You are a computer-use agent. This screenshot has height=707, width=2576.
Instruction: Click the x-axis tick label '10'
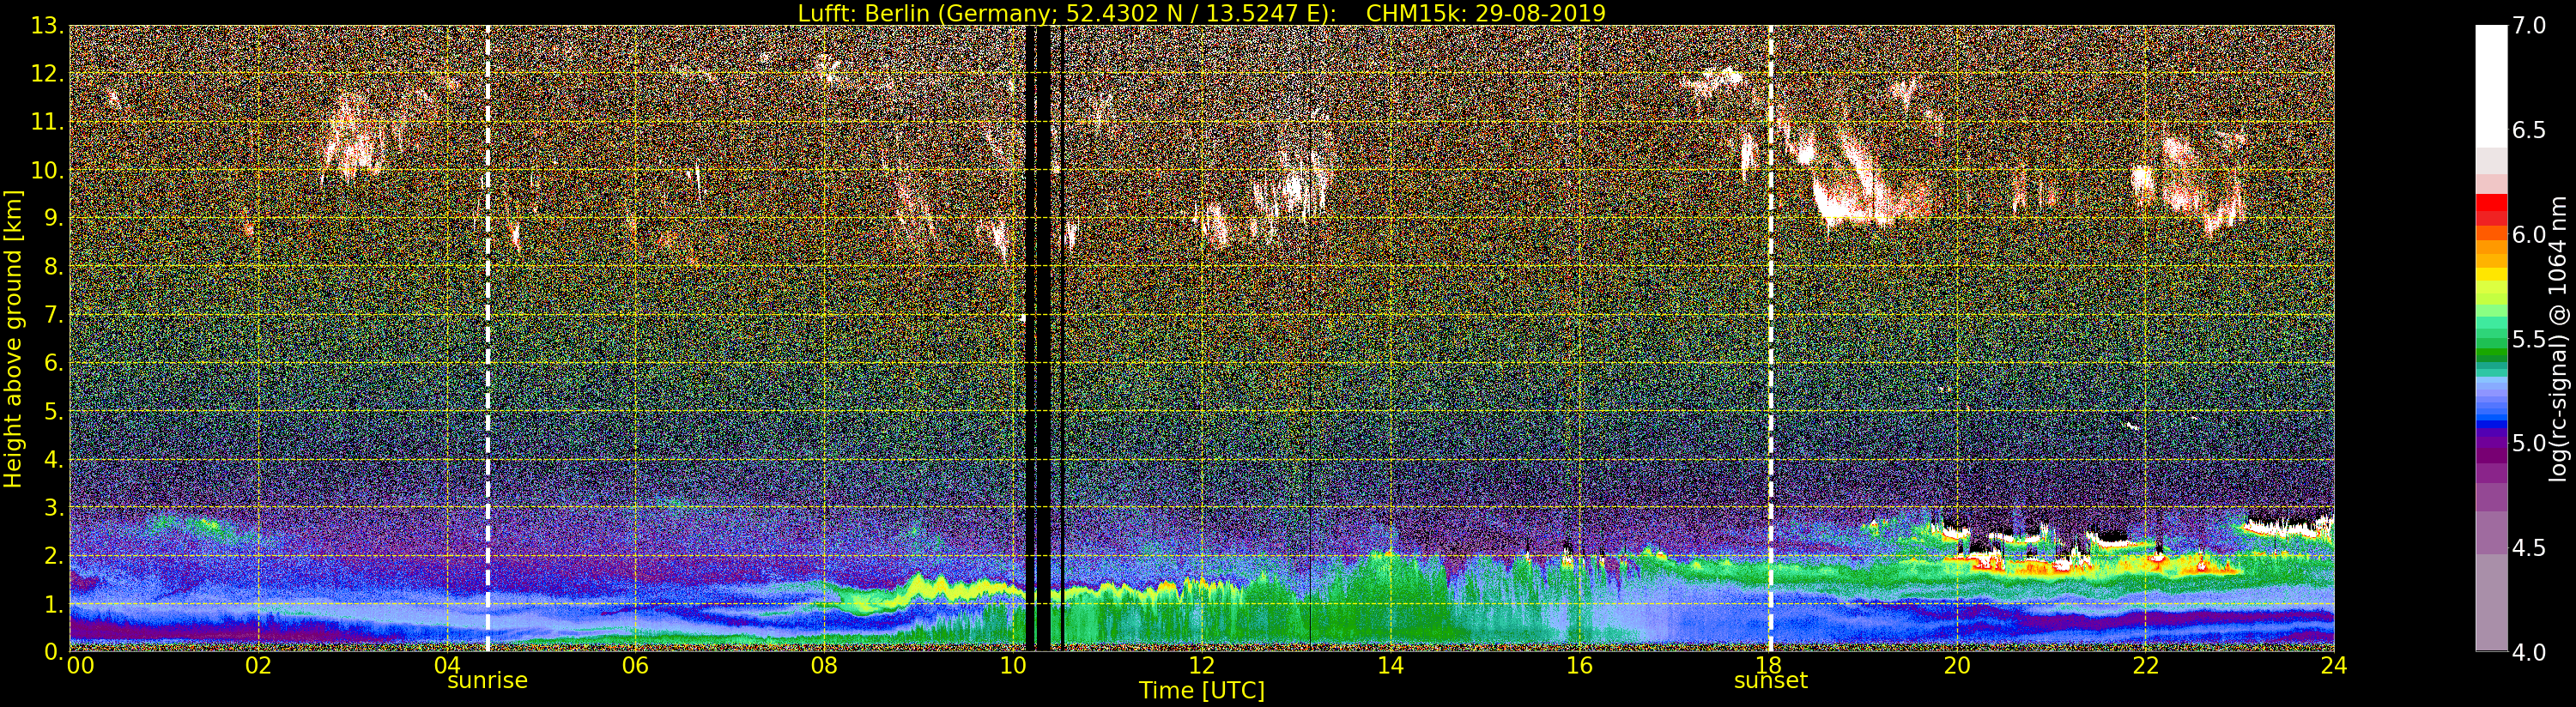(x=1013, y=666)
